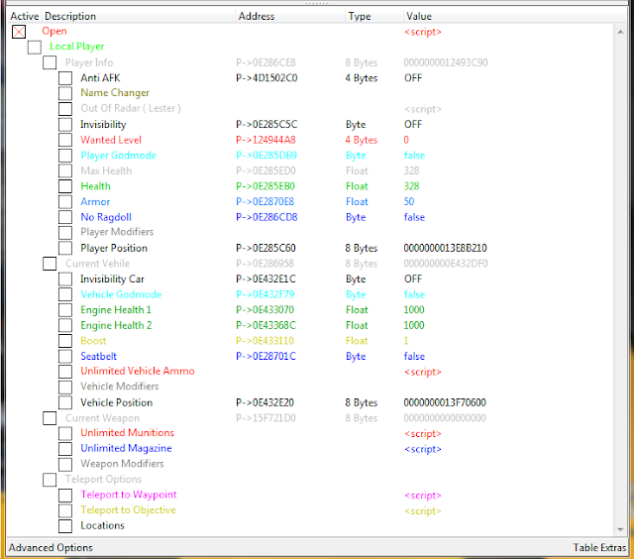Viewport: 634px width, 559px height.
Task: Sort by the Active column header
Action: 25,16
